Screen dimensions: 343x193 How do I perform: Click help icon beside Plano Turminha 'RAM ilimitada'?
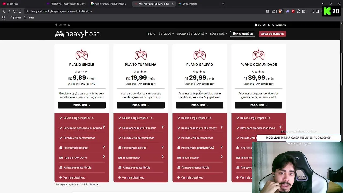click(163, 157)
